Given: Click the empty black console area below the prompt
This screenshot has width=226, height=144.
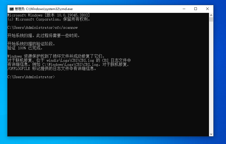Looking at the screenshot, I should tap(108, 108).
